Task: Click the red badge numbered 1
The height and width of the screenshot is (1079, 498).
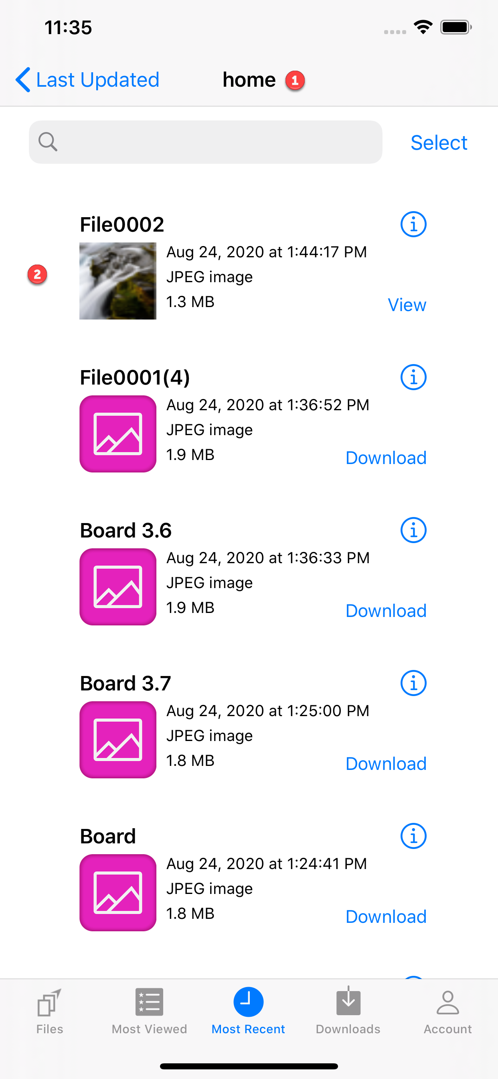Action: pyautogui.click(x=295, y=80)
